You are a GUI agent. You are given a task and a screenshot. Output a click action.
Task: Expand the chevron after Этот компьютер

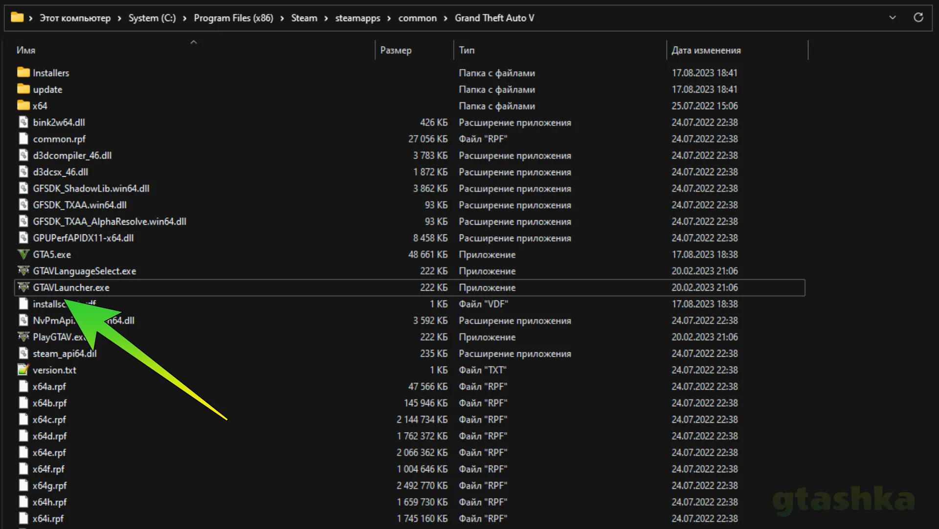[119, 18]
